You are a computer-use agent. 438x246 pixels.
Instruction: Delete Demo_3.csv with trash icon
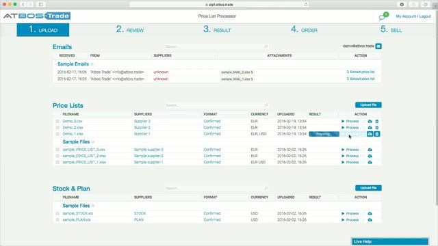[377, 122]
